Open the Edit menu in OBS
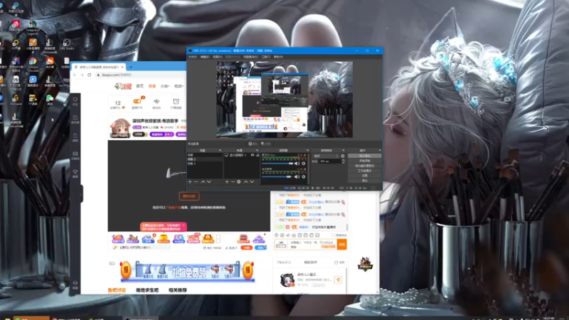The height and width of the screenshot is (320, 569). pos(205,57)
